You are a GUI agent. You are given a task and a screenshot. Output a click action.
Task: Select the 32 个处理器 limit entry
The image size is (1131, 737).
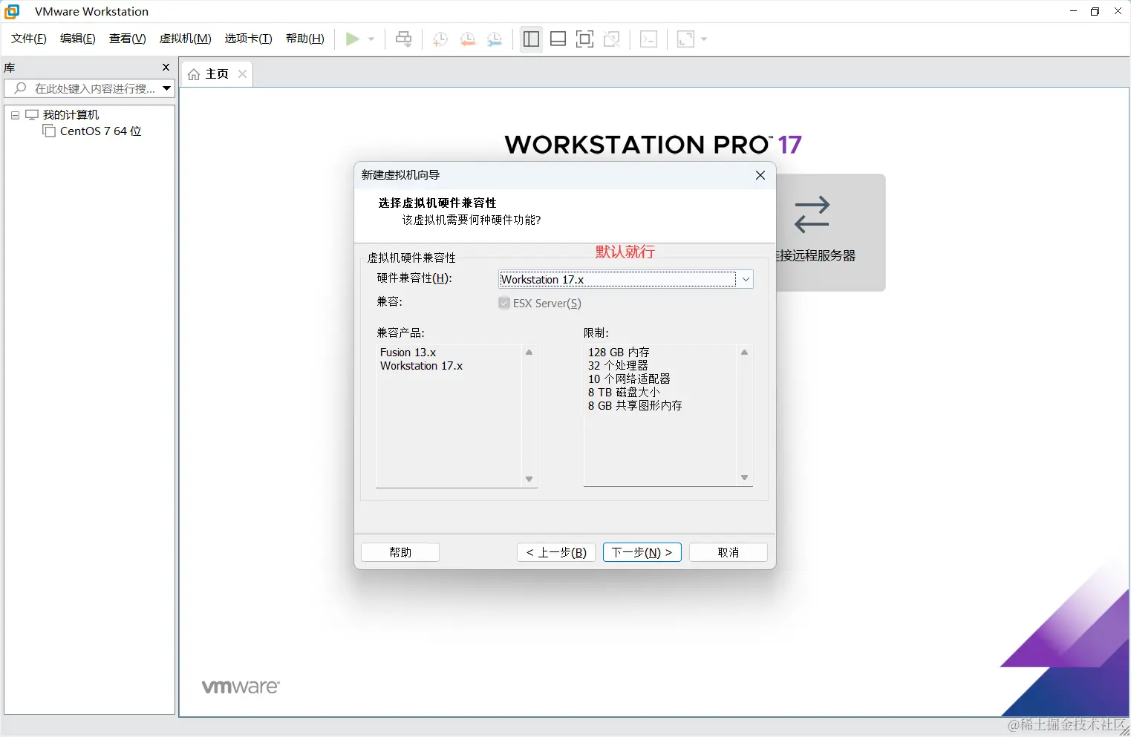618,366
